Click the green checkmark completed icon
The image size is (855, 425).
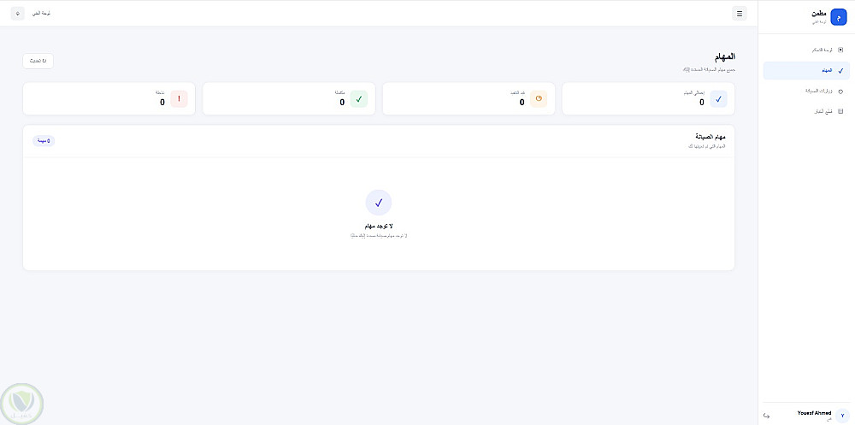pos(359,98)
